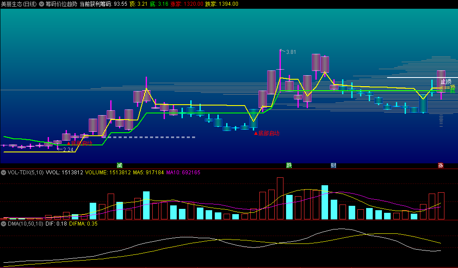Open the main chart indicator dropdown arrow
The width and height of the screenshot is (458, 268).
42,4
